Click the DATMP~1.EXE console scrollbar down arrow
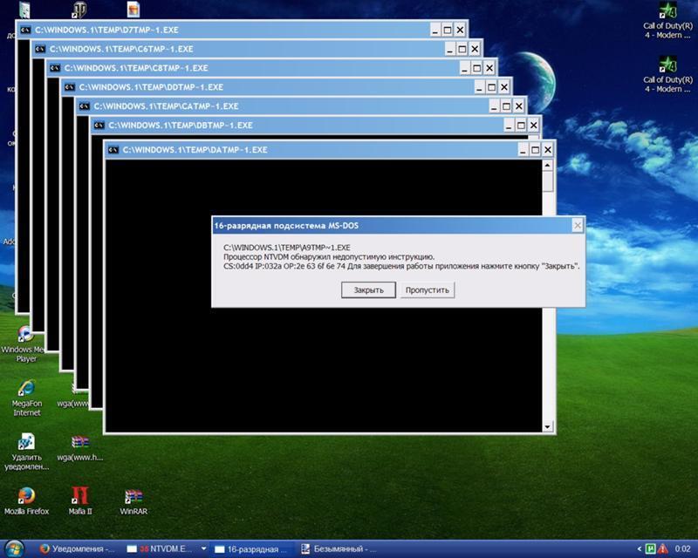698x558 pixels. [x=547, y=426]
